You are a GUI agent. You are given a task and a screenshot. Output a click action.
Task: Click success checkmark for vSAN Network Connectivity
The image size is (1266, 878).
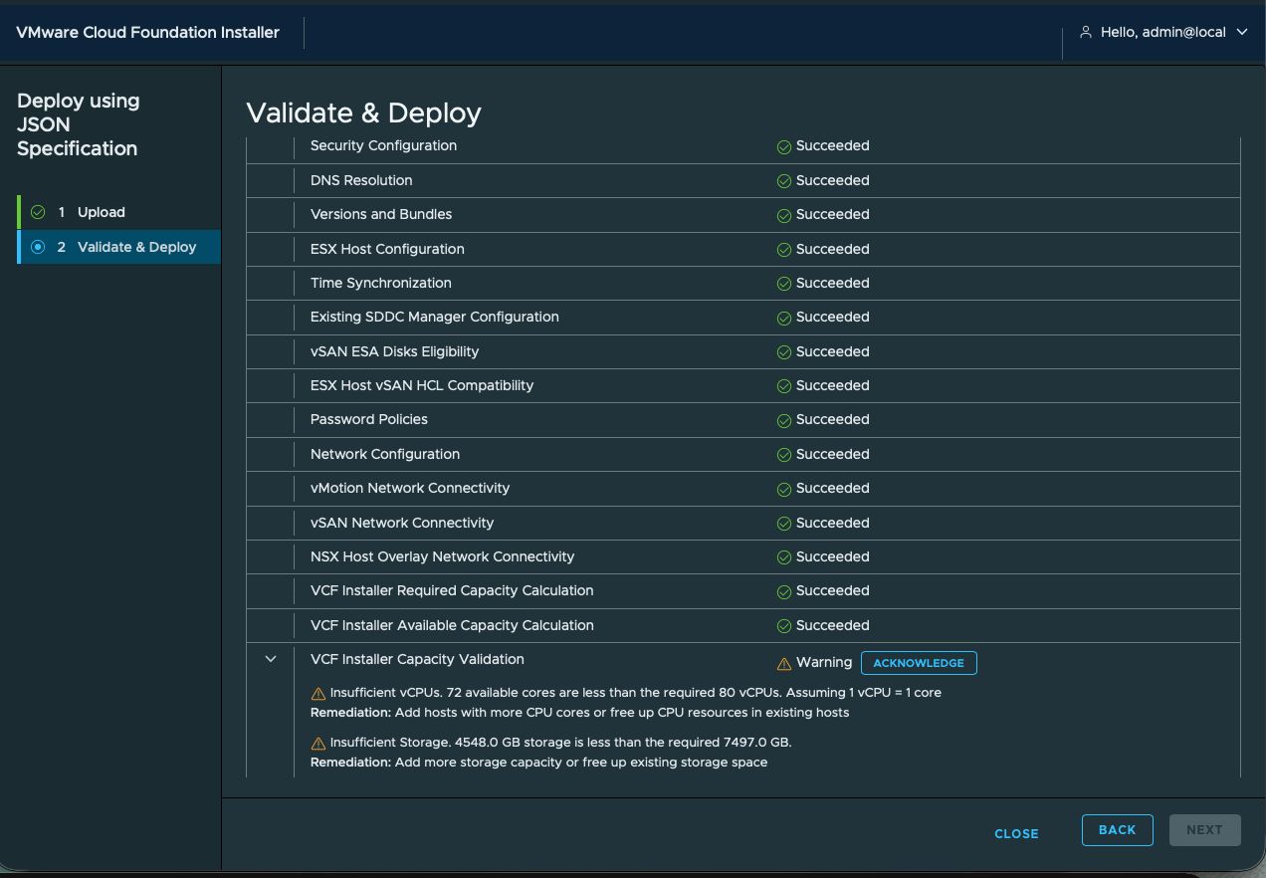tap(784, 524)
